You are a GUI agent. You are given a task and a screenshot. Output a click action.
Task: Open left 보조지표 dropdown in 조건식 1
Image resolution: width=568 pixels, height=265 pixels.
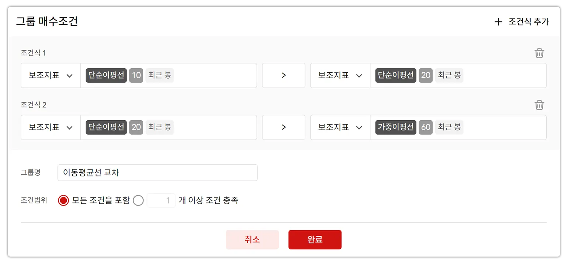coord(51,75)
